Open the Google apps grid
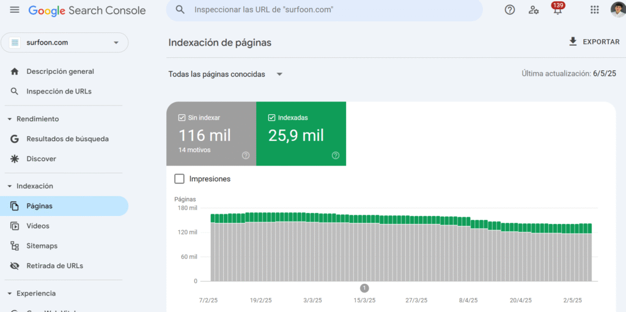The width and height of the screenshot is (626, 312). tap(594, 10)
